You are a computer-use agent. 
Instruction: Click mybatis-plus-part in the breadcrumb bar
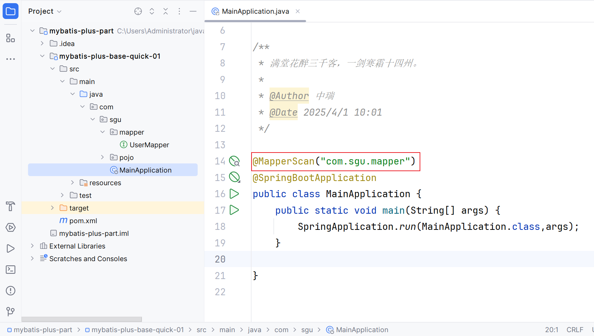pyautogui.click(x=43, y=330)
